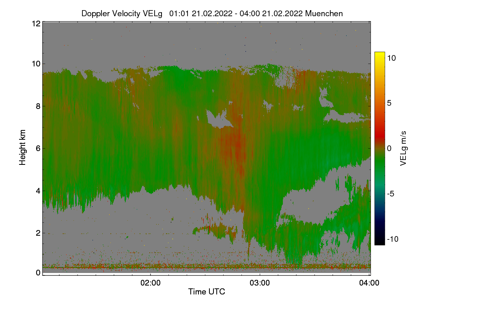Screen dimensions: 487x324
Task: Click the gray cloud gap near 7 km height
Action: coord(219,120)
